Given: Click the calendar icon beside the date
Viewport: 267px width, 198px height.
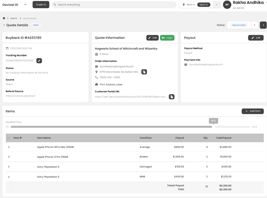Looking at the screenshot, I should tap(7, 48).
